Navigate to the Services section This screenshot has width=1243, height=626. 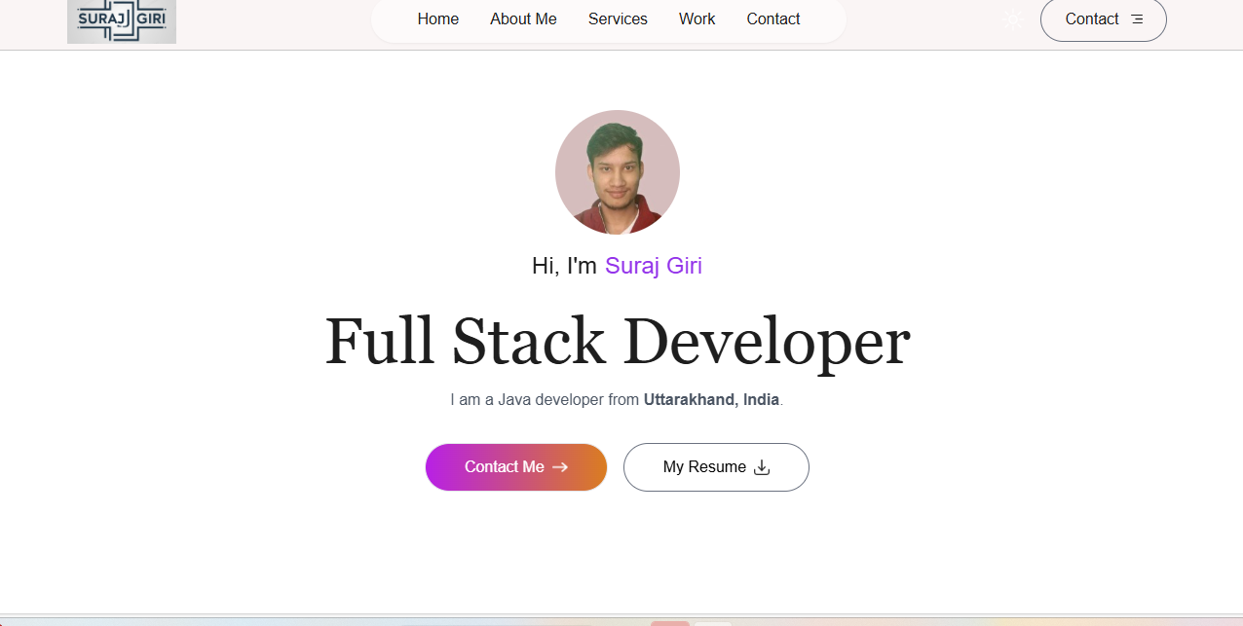point(618,19)
